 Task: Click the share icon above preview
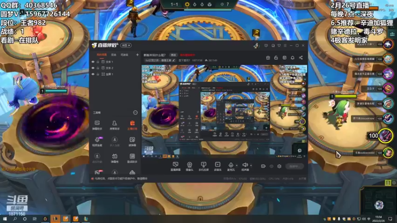[301, 57]
